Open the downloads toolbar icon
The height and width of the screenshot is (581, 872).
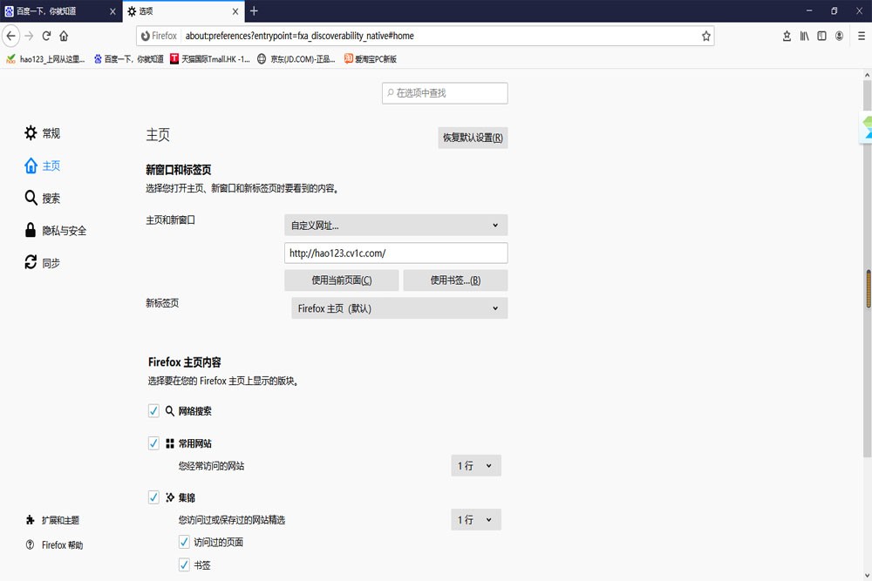pos(787,36)
